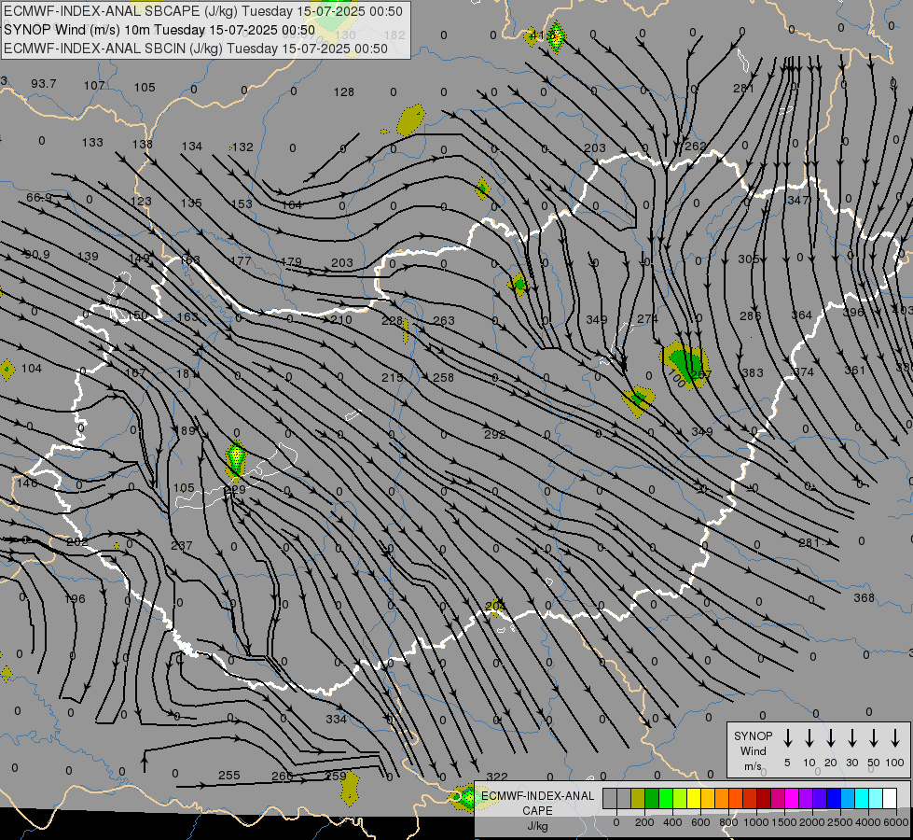Click the map value 177
The image size is (913, 840).
(241, 261)
